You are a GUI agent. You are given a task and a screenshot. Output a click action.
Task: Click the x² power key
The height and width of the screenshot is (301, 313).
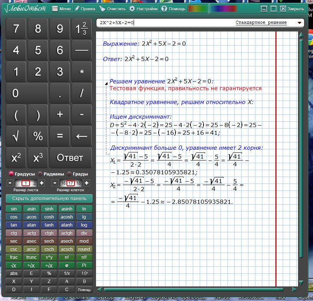(16, 157)
